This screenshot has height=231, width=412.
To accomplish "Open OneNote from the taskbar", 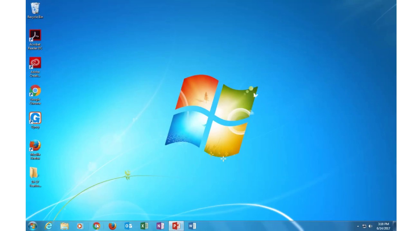I will 160,226.
